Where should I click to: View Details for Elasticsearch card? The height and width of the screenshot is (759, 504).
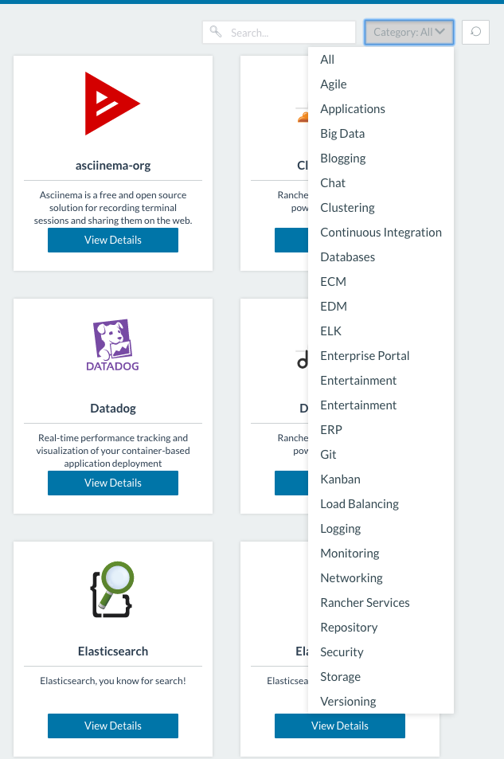(x=113, y=726)
